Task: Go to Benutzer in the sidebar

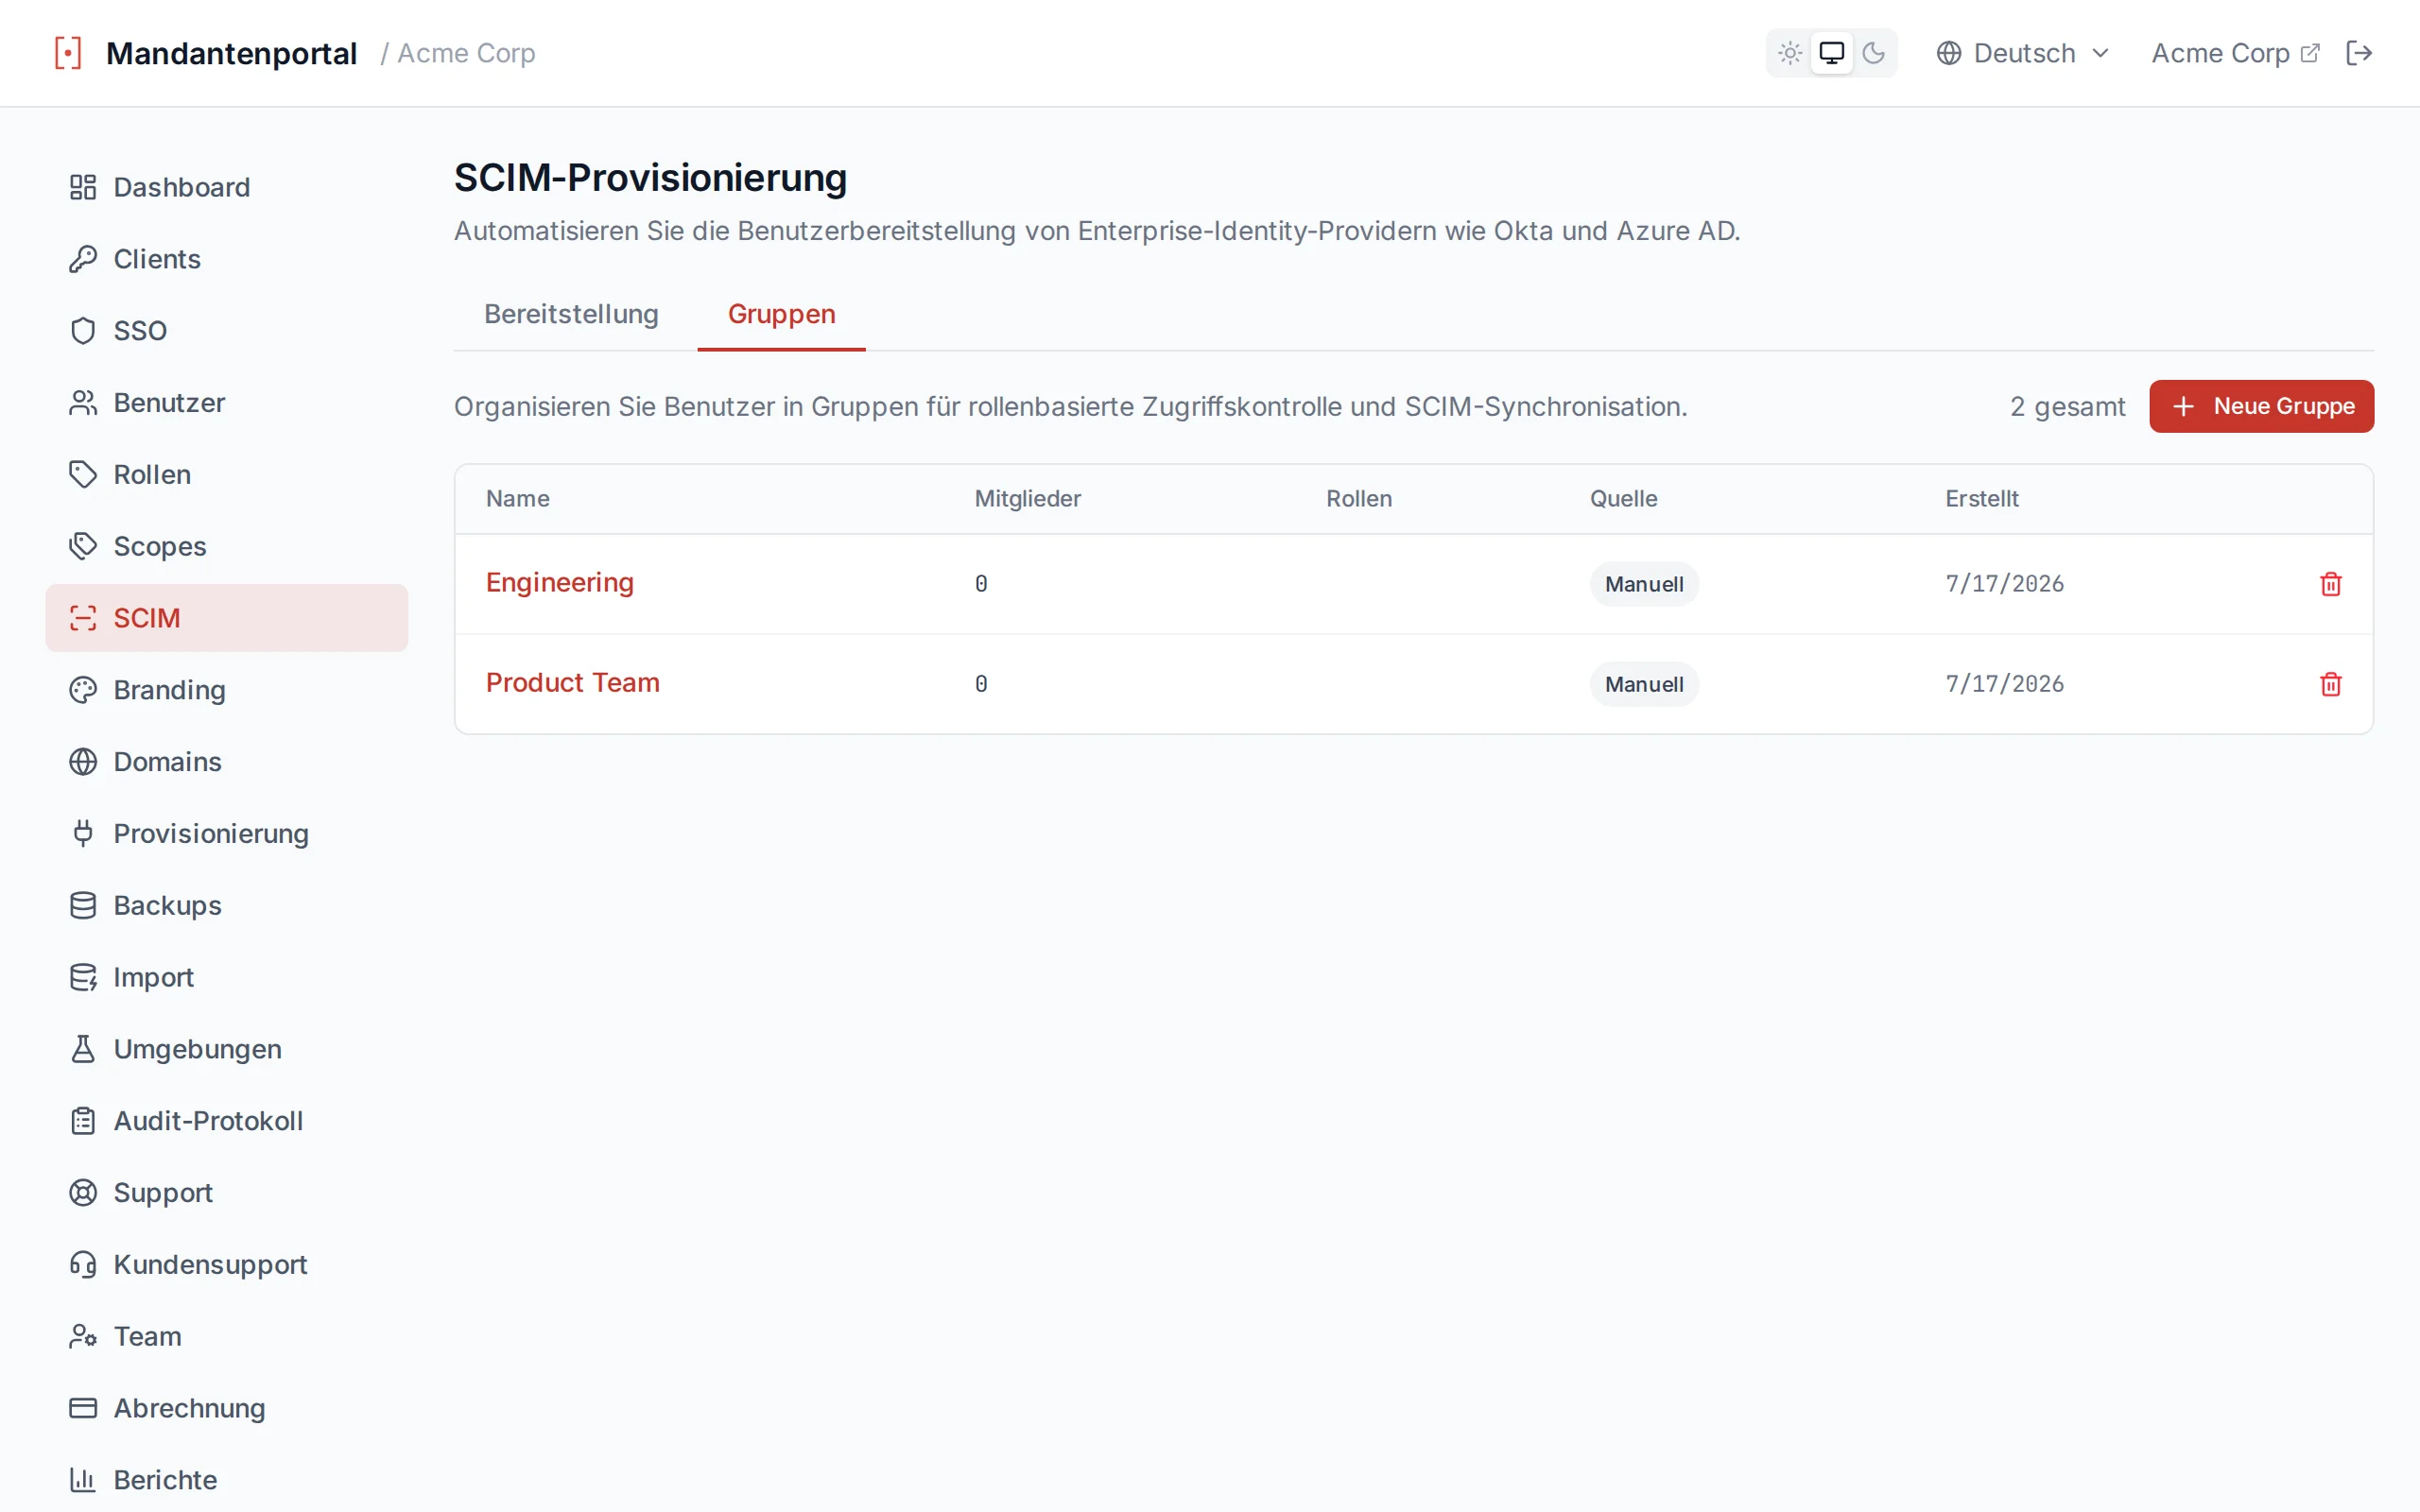Action: click(x=227, y=403)
